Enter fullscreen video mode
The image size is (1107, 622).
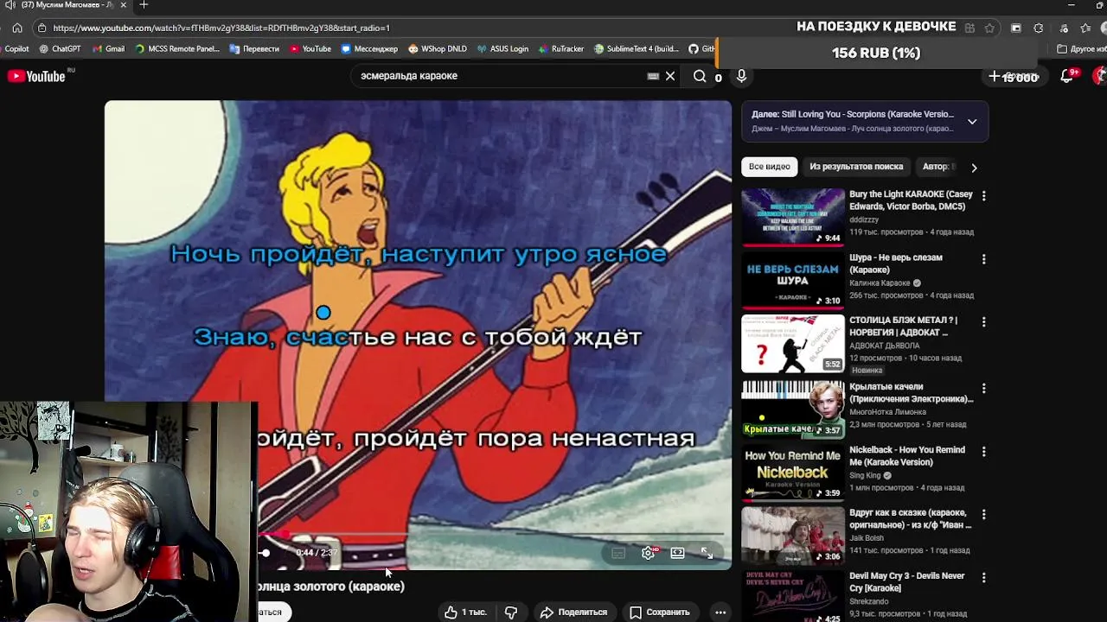tap(707, 553)
